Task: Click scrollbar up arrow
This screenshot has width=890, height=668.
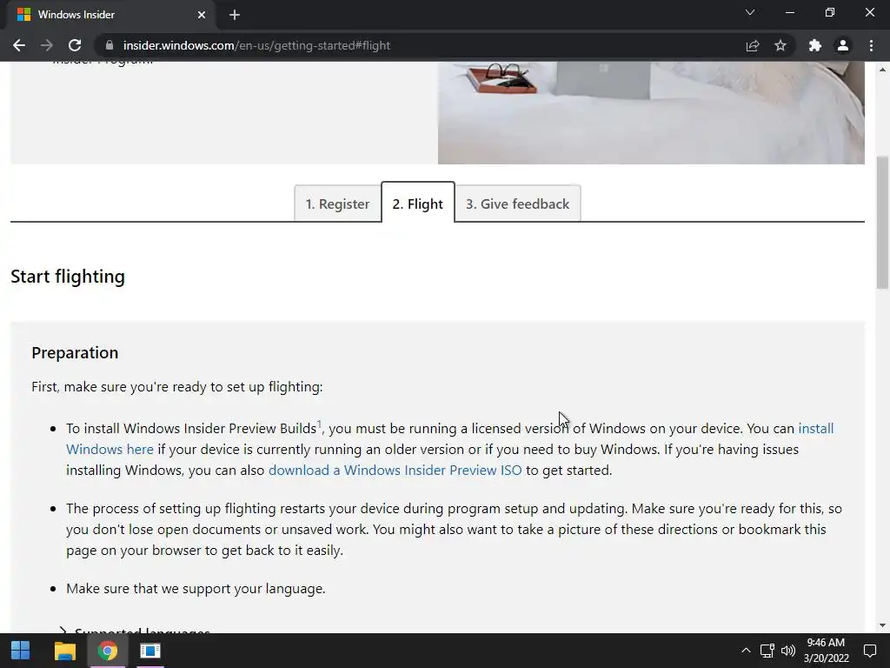Action: (882, 70)
